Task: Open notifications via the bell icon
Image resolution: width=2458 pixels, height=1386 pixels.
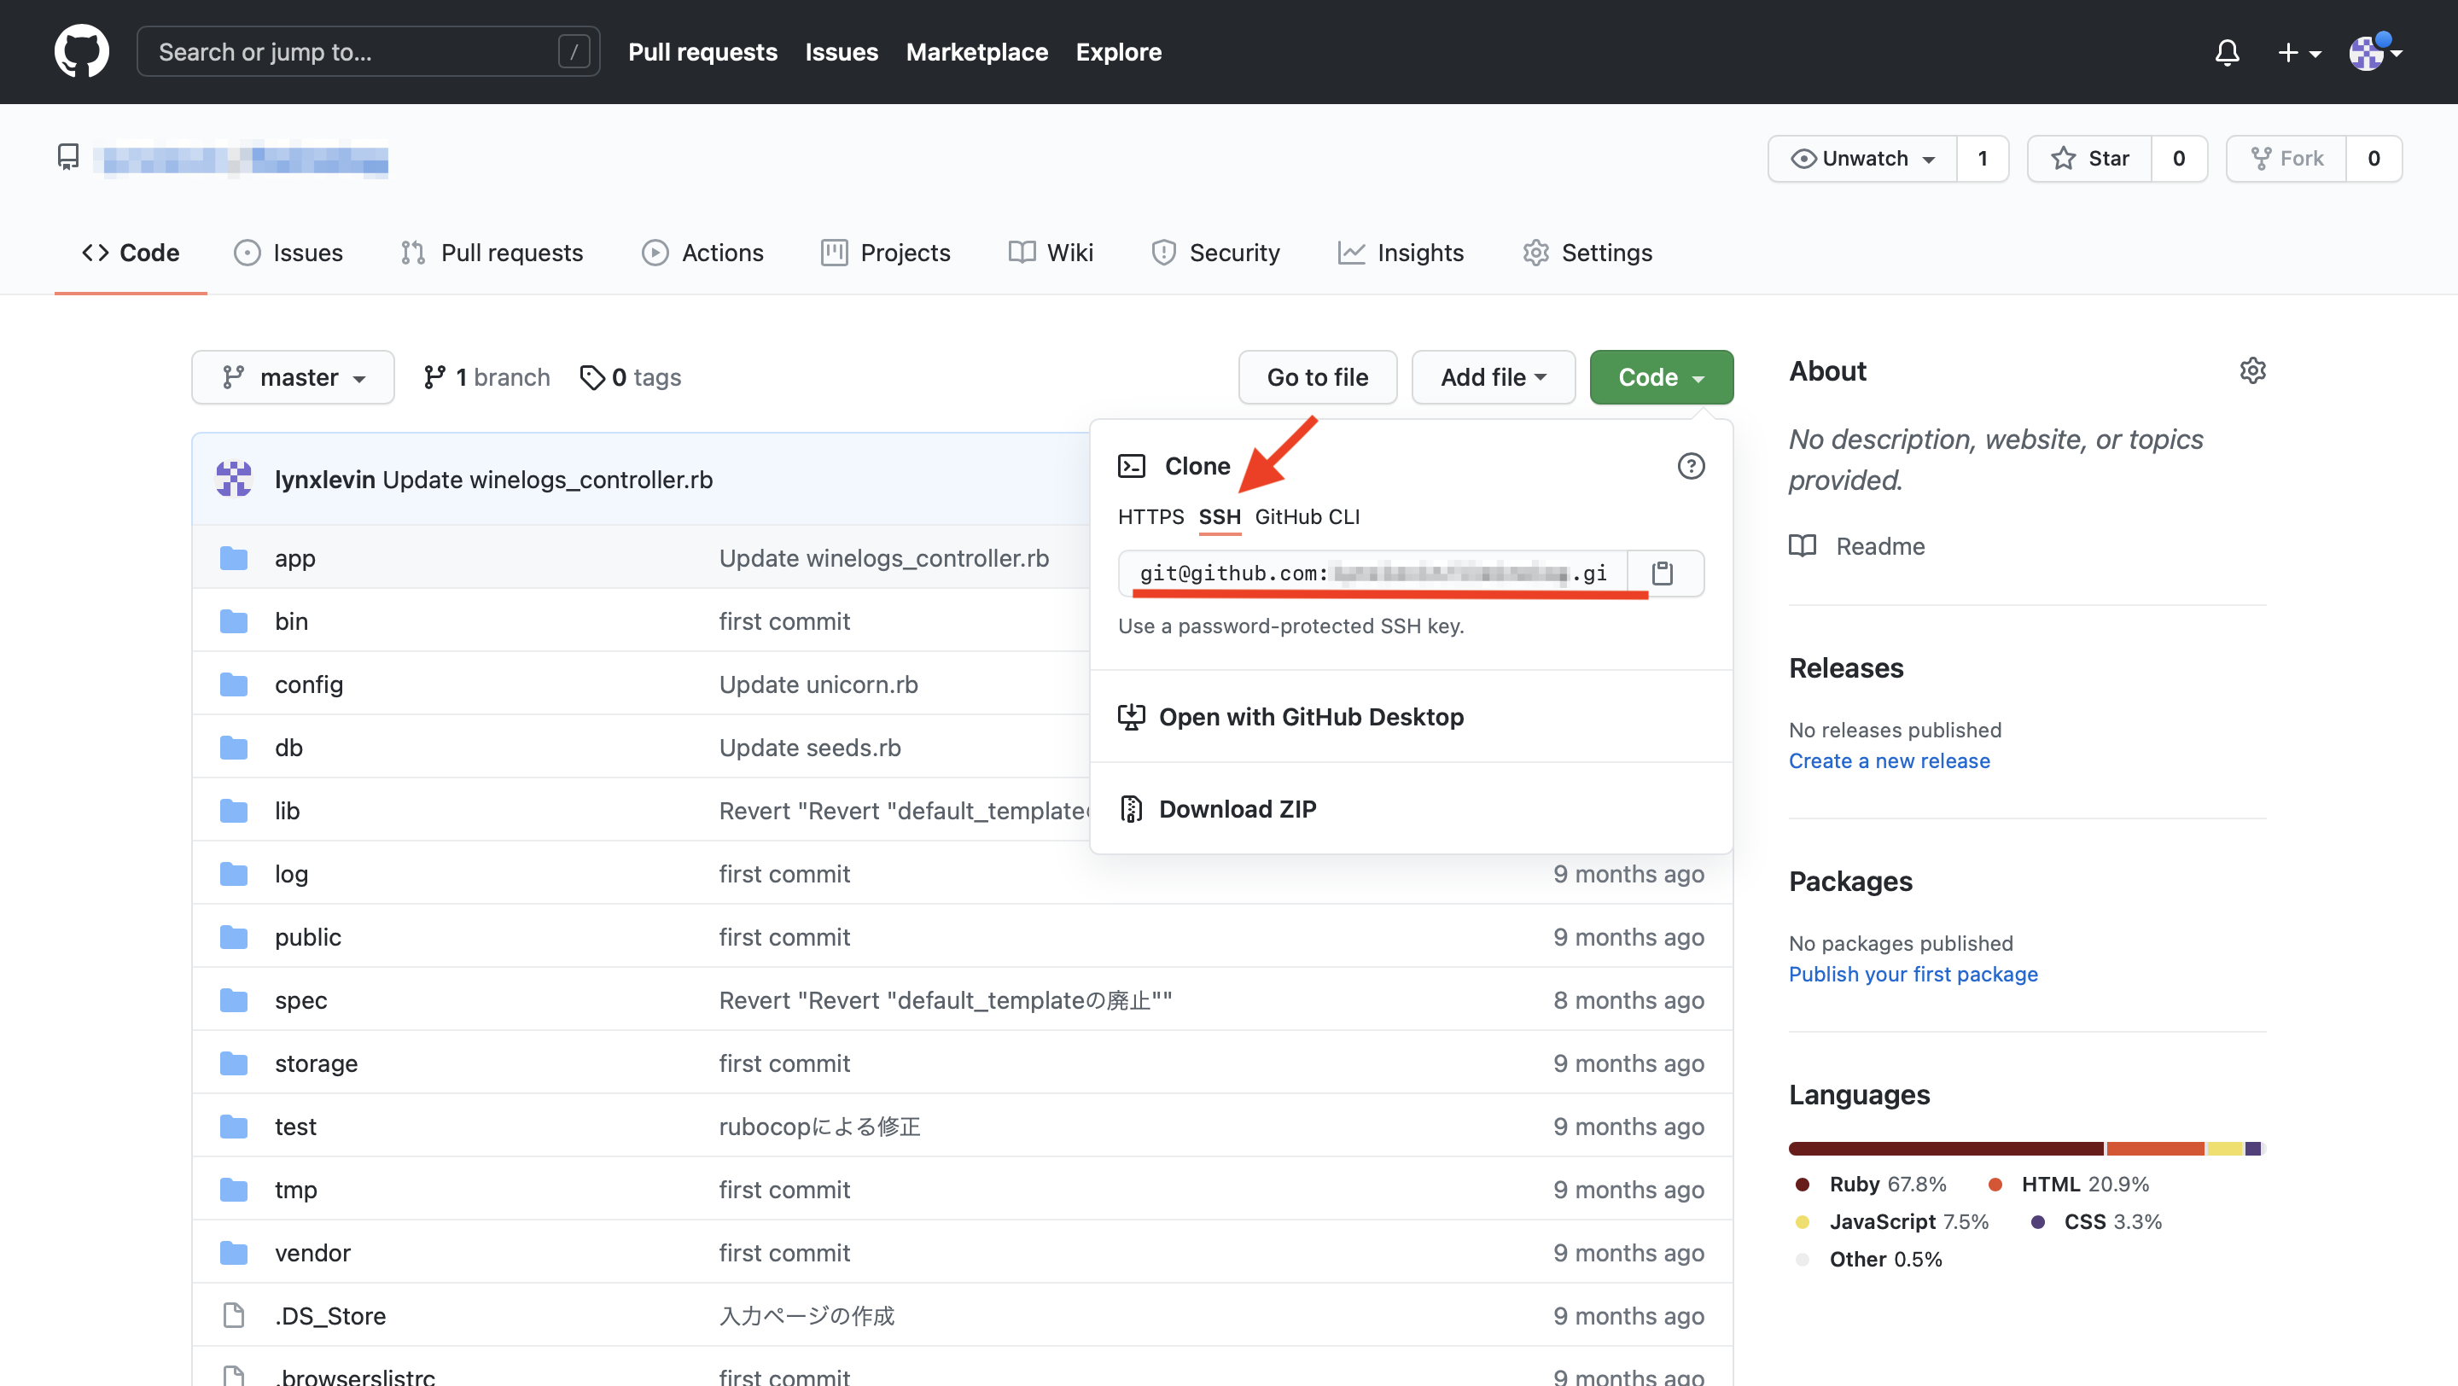Action: pyautogui.click(x=2226, y=52)
